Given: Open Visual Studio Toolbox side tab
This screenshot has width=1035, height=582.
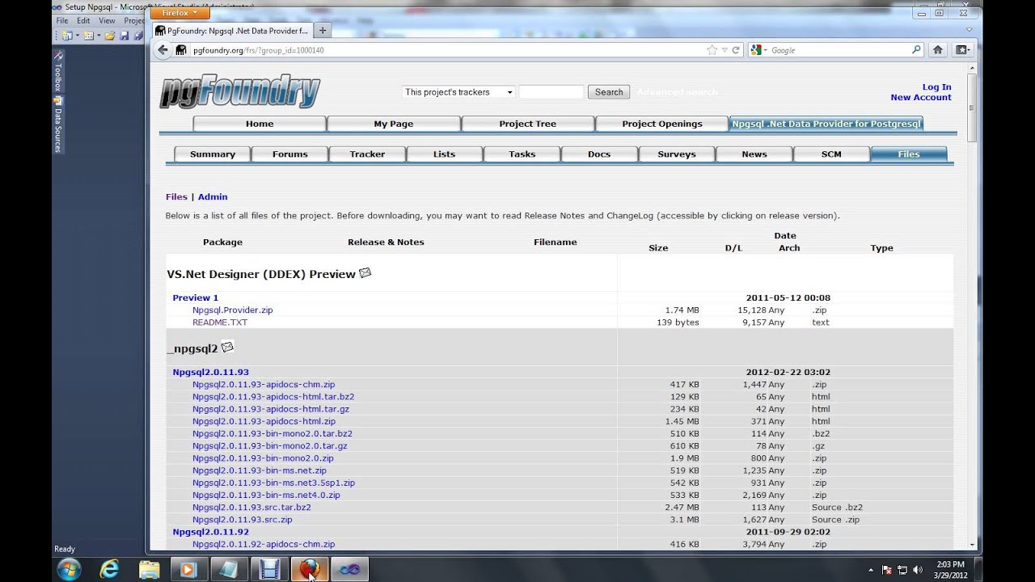Looking at the screenshot, I should [x=57, y=73].
